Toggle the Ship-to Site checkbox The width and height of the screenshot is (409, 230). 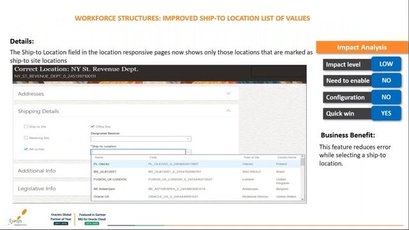[26, 126]
